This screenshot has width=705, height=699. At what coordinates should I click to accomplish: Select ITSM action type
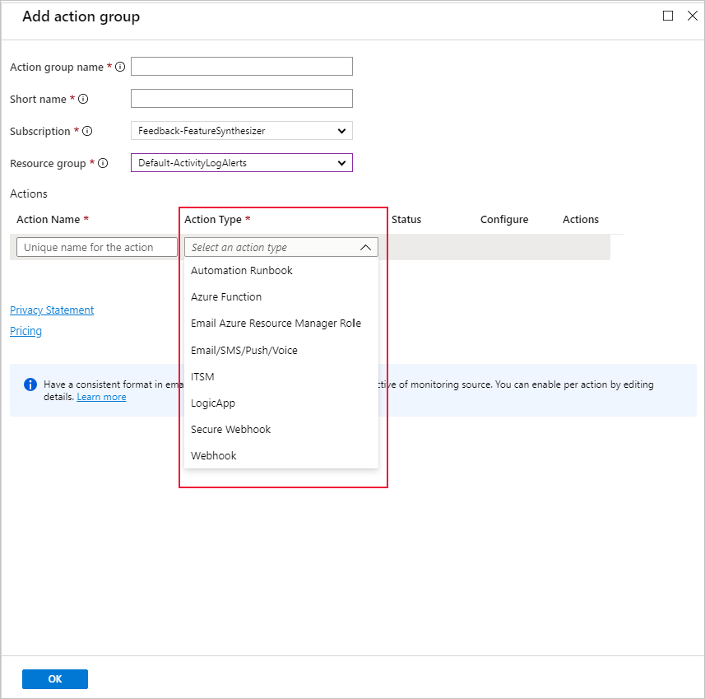(202, 376)
